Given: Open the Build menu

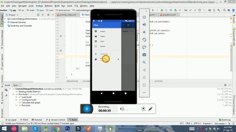Looking at the screenshot, I should click(57, 6).
